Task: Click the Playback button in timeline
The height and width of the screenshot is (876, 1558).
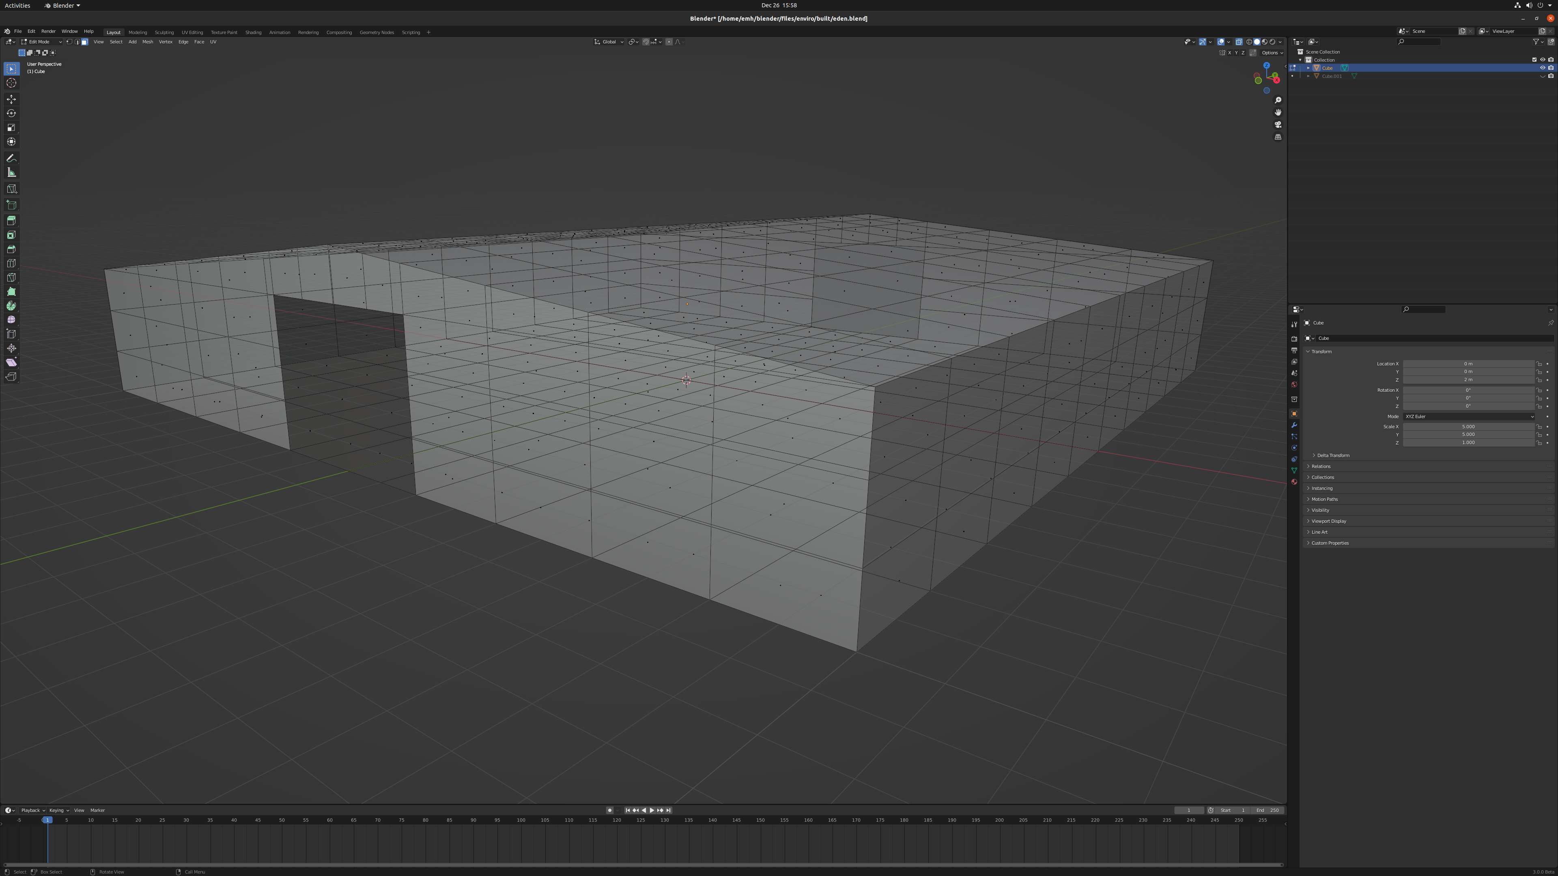Action: click(x=32, y=810)
